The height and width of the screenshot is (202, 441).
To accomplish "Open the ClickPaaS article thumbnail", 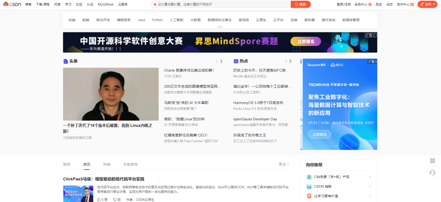I will point(78,193).
